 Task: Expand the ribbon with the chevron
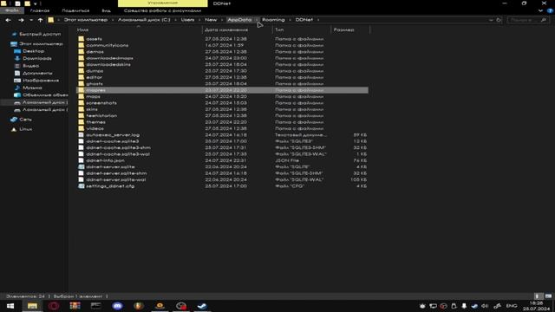click(540, 11)
